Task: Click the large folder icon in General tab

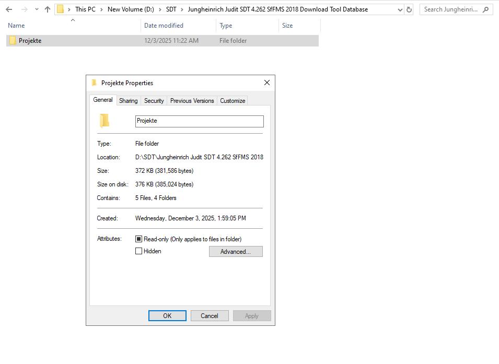Action: point(105,121)
